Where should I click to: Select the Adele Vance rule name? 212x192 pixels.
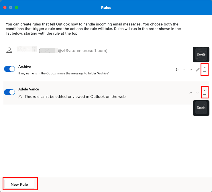[29, 89]
